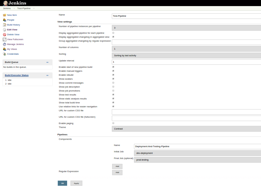261x187 pixels.
Task: Check Show job promotions
Action: pos(113,91)
